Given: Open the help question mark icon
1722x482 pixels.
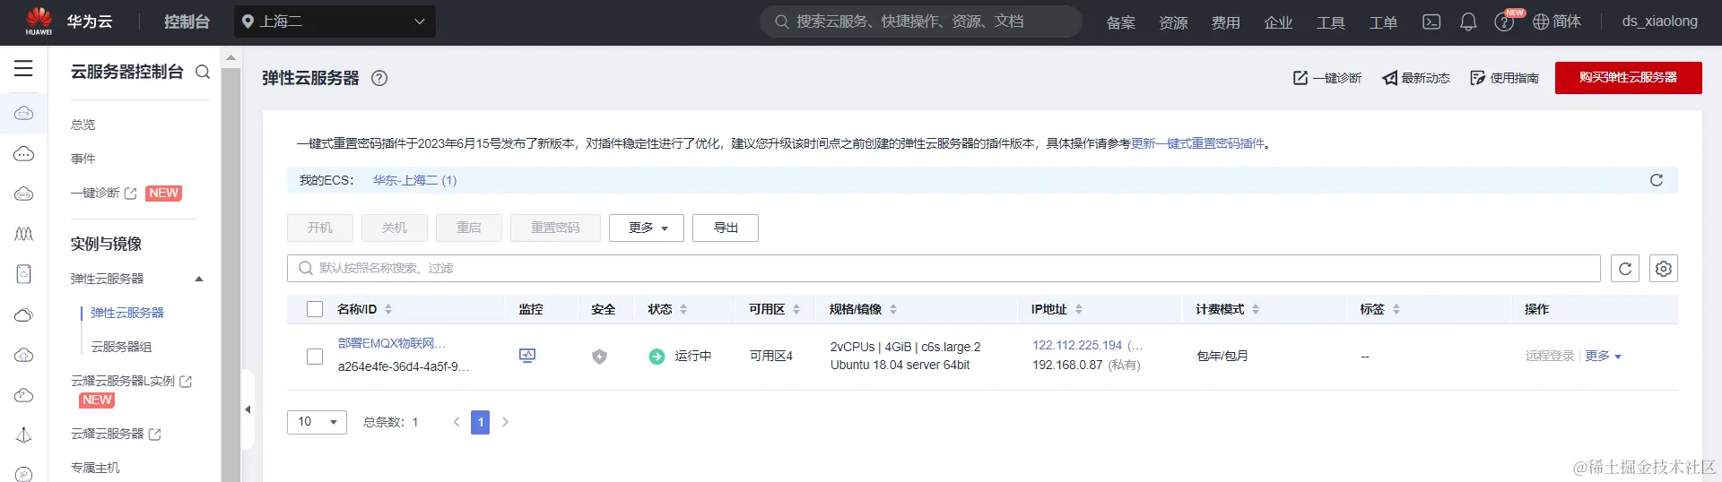Looking at the screenshot, I should 1504,22.
